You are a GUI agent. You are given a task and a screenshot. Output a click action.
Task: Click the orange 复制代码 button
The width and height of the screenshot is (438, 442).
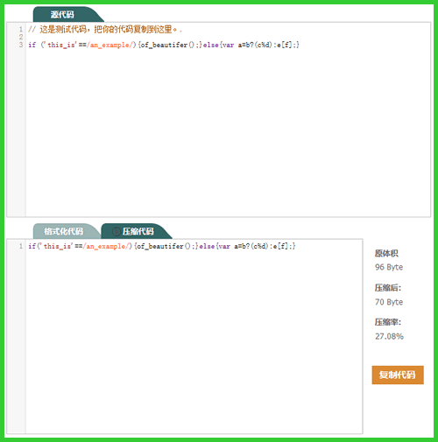pos(398,375)
